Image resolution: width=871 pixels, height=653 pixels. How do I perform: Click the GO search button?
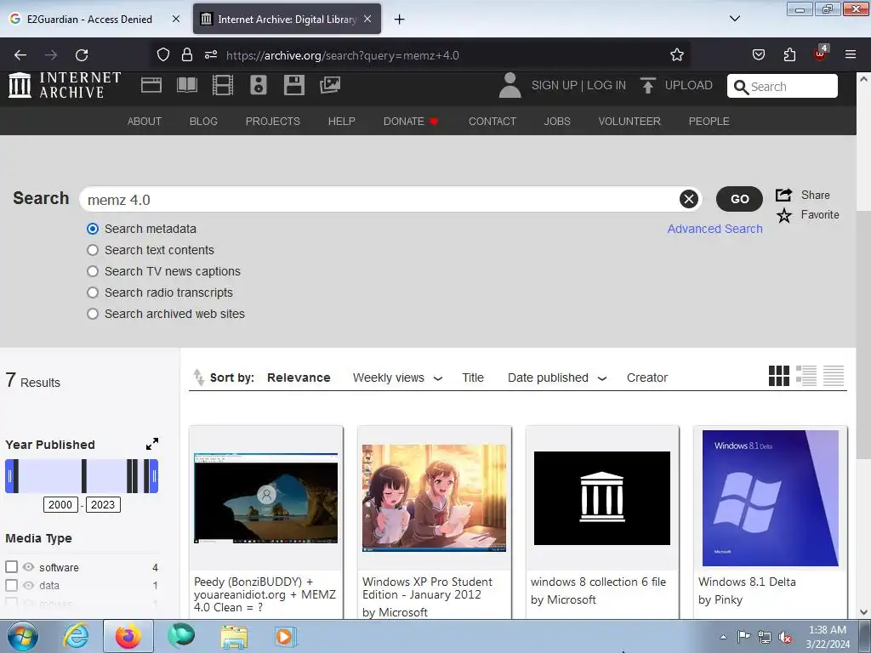click(739, 199)
